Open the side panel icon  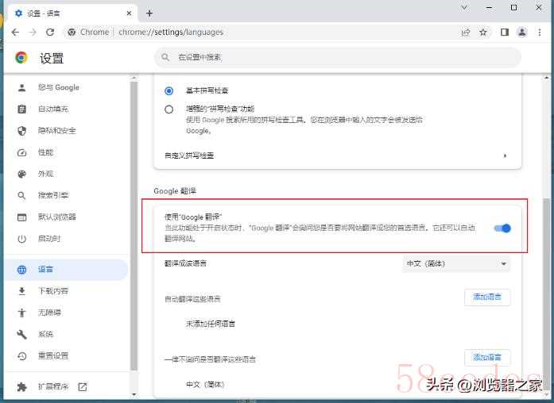[x=505, y=33]
